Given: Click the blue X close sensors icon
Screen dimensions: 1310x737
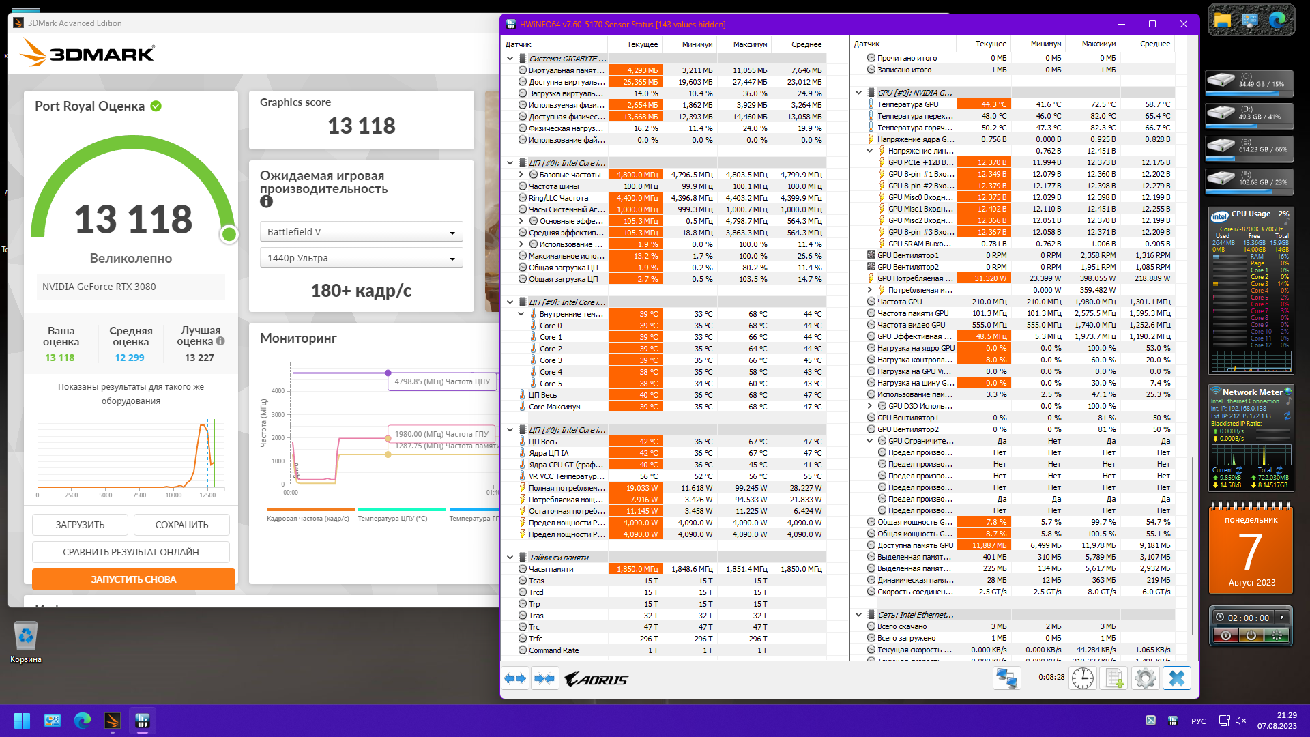Looking at the screenshot, I should click(1177, 678).
